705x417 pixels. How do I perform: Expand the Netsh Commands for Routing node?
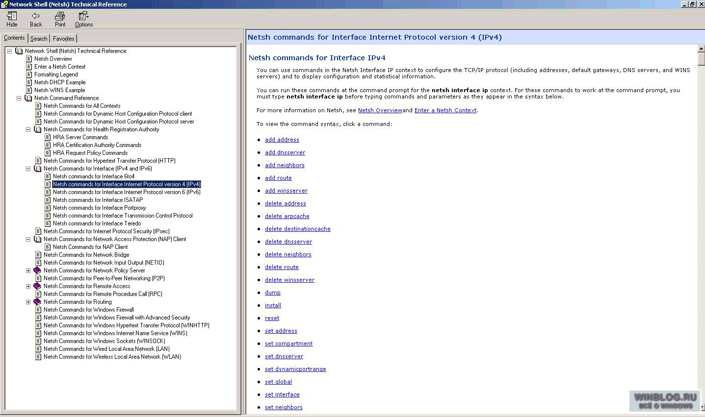tap(28, 302)
